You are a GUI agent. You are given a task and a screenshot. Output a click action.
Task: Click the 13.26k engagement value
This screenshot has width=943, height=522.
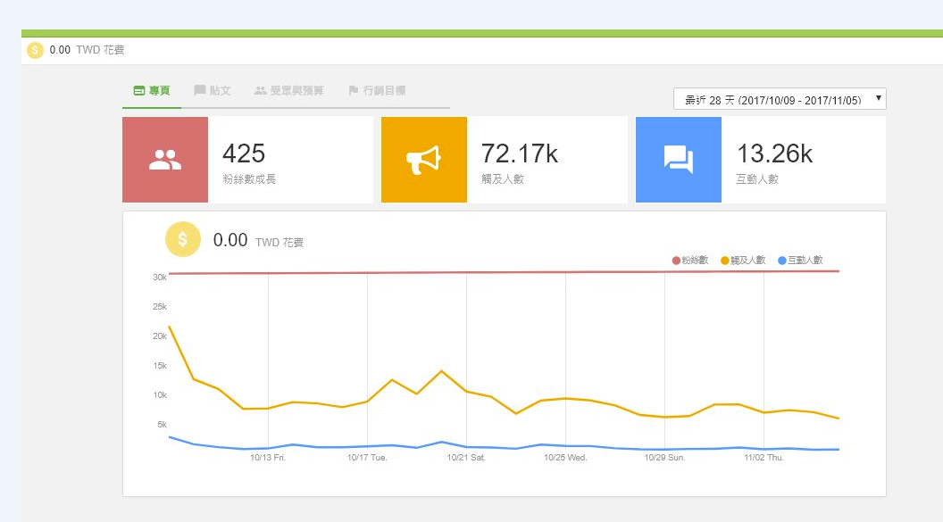pyautogui.click(x=774, y=153)
